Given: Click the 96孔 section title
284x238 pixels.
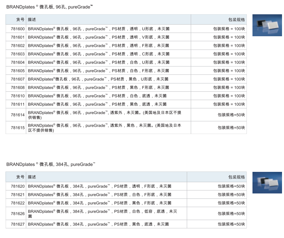Looking at the screenshot, I should point(49,7).
